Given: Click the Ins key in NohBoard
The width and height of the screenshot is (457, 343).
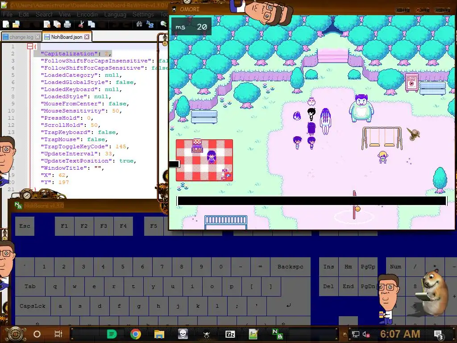Looking at the screenshot, I should coord(328,267).
